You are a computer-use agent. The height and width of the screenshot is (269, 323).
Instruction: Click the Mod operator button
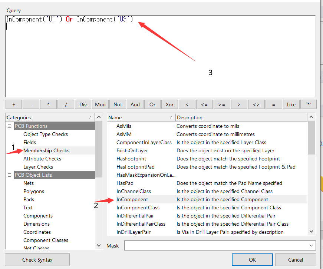pyautogui.click(x=100, y=104)
